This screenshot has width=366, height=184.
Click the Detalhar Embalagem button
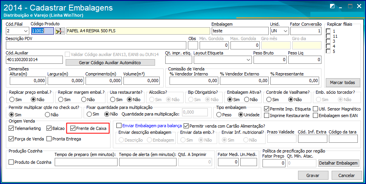[x=339, y=163]
